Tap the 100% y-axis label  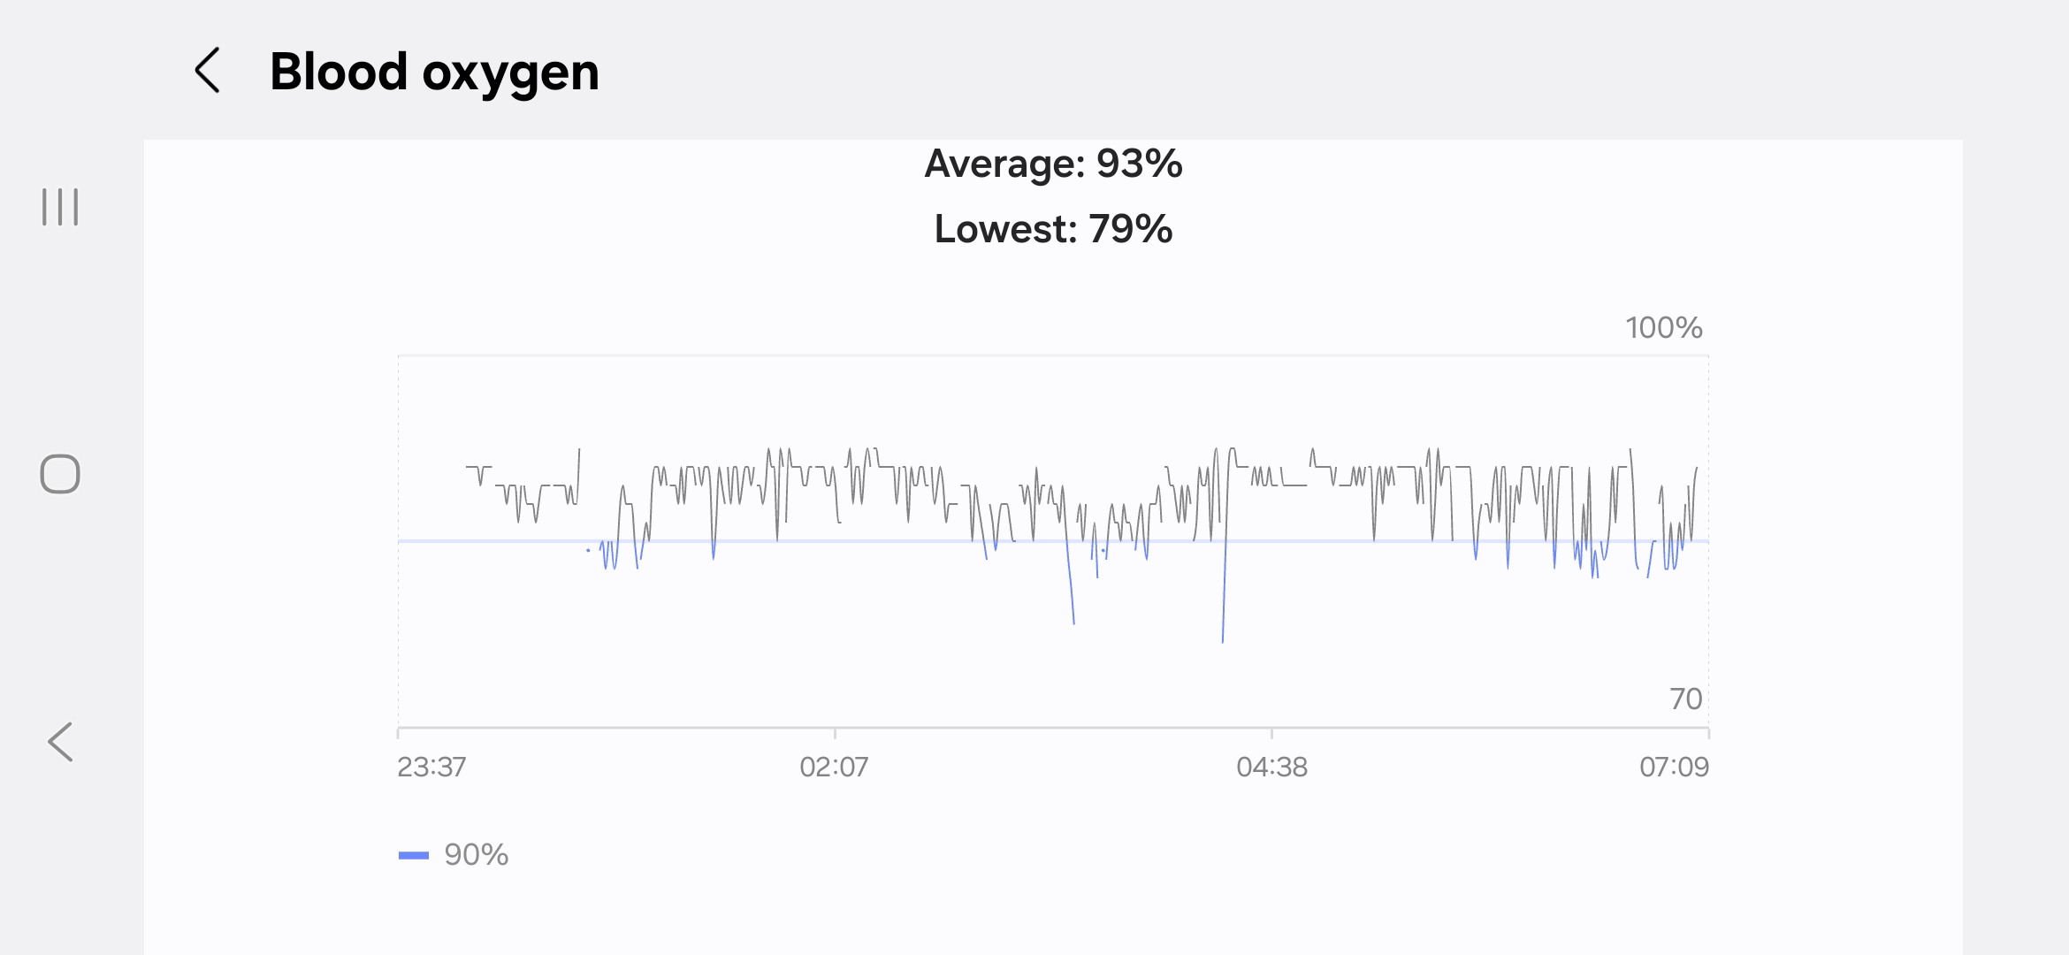click(1663, 328)
